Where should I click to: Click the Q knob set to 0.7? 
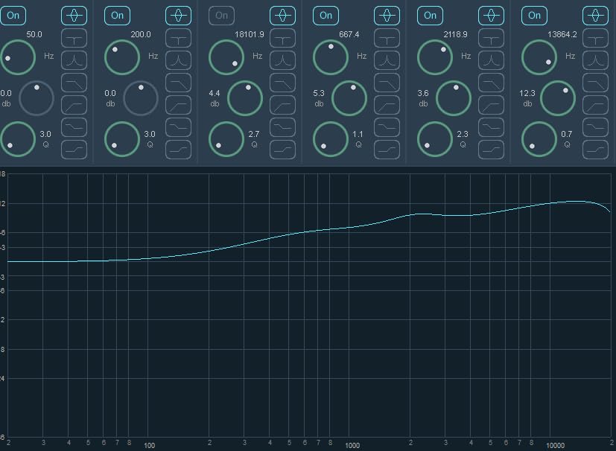coord(539,139)
